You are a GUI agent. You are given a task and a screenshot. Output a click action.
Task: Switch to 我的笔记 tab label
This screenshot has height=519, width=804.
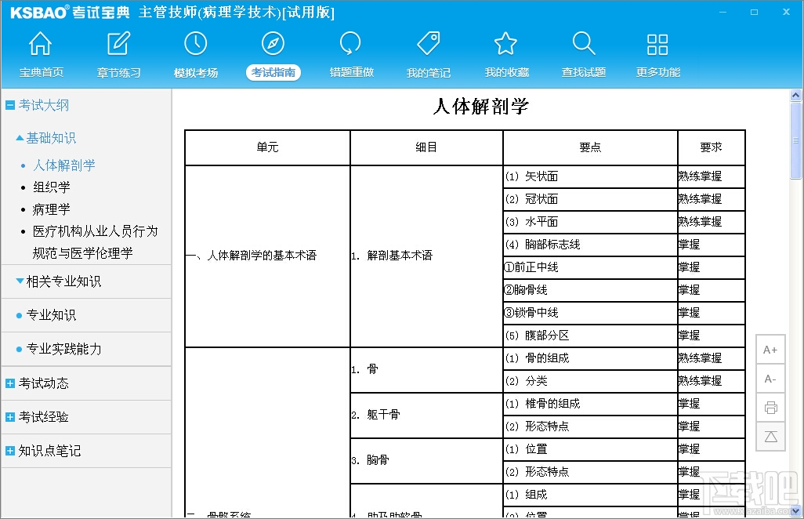click(x=429, y=72)
